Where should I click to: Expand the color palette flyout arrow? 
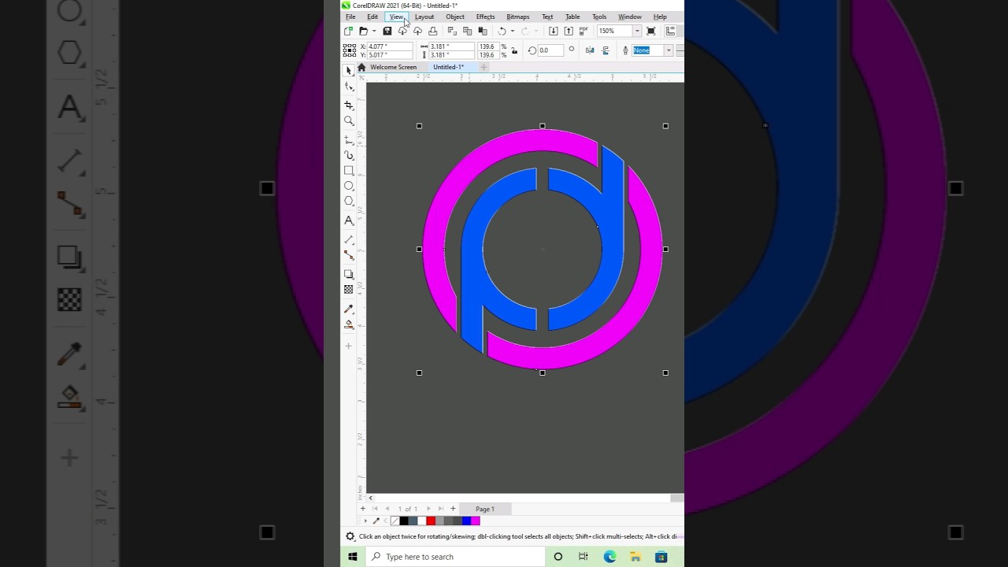(x=365, y=521)
